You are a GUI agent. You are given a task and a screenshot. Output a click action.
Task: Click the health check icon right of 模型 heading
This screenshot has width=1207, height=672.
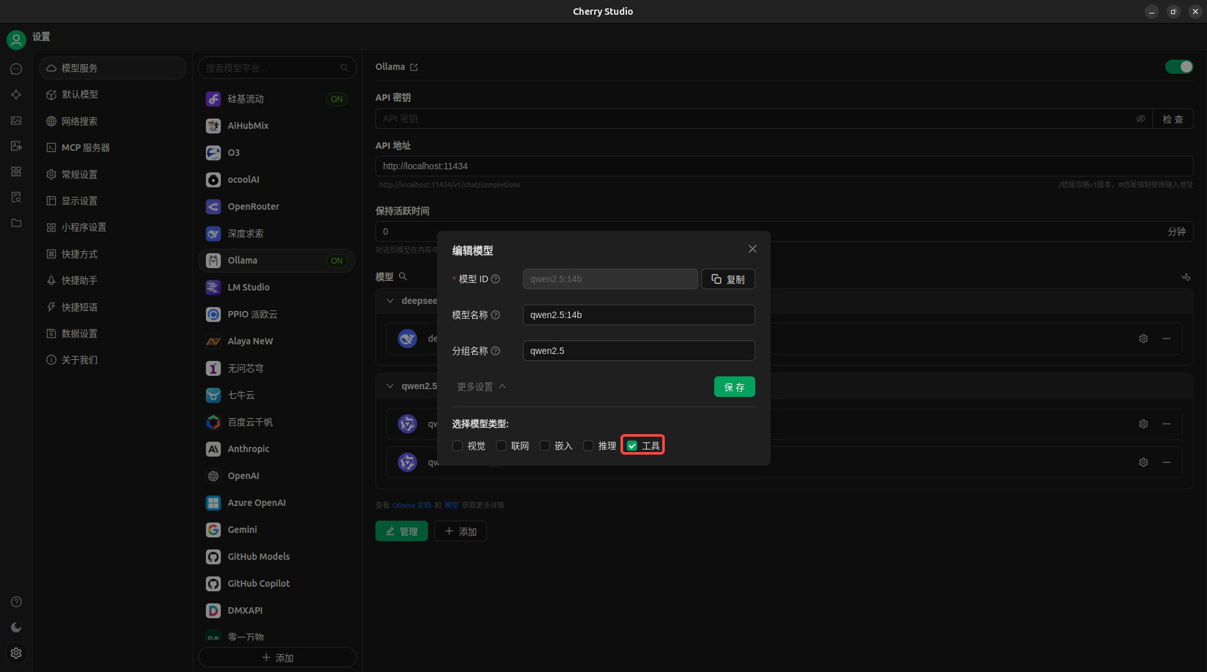(1186, 277)
